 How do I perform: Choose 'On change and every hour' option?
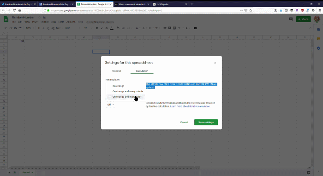click(x=126, y=97)
